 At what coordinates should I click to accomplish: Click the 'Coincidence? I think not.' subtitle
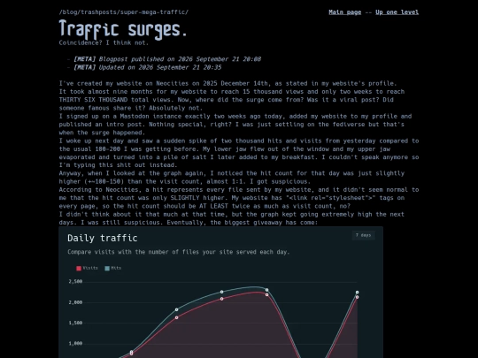[104, 42]
